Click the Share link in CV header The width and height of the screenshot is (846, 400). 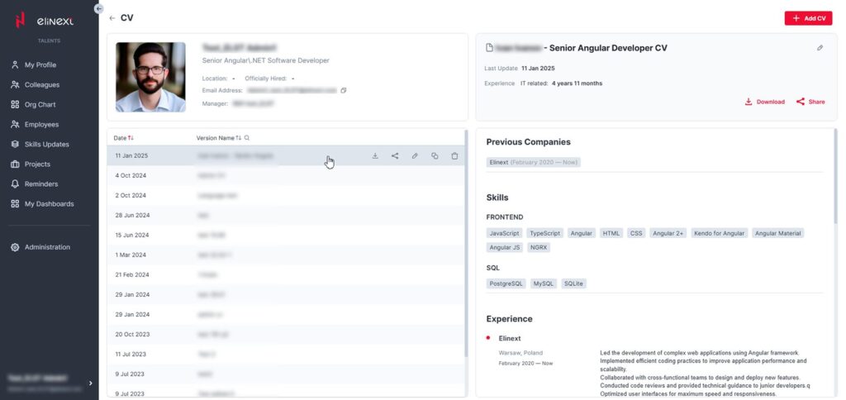tap(811, 102)
